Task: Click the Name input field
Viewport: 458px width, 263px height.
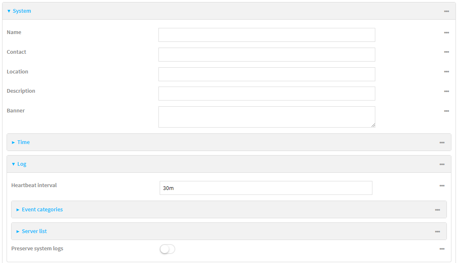Action: tap(267, 35)
